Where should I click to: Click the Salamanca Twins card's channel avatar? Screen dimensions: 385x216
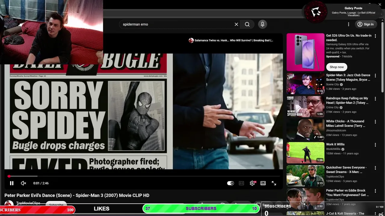pyautogui.click(x=191, y=40)
